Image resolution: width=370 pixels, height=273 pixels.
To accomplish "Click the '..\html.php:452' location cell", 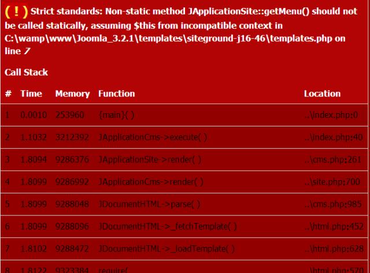I will (x=334, y=226).
